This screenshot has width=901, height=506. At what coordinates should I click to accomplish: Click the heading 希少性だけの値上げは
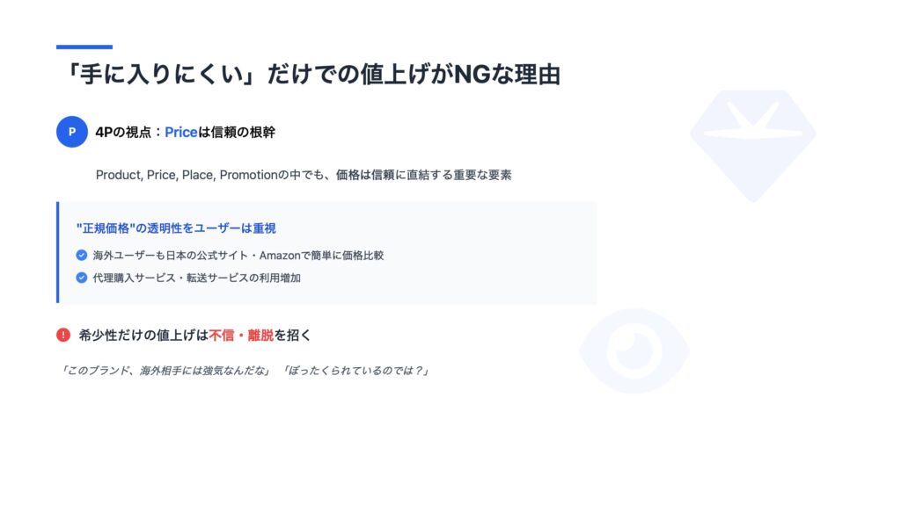click(x=143, y=336)
